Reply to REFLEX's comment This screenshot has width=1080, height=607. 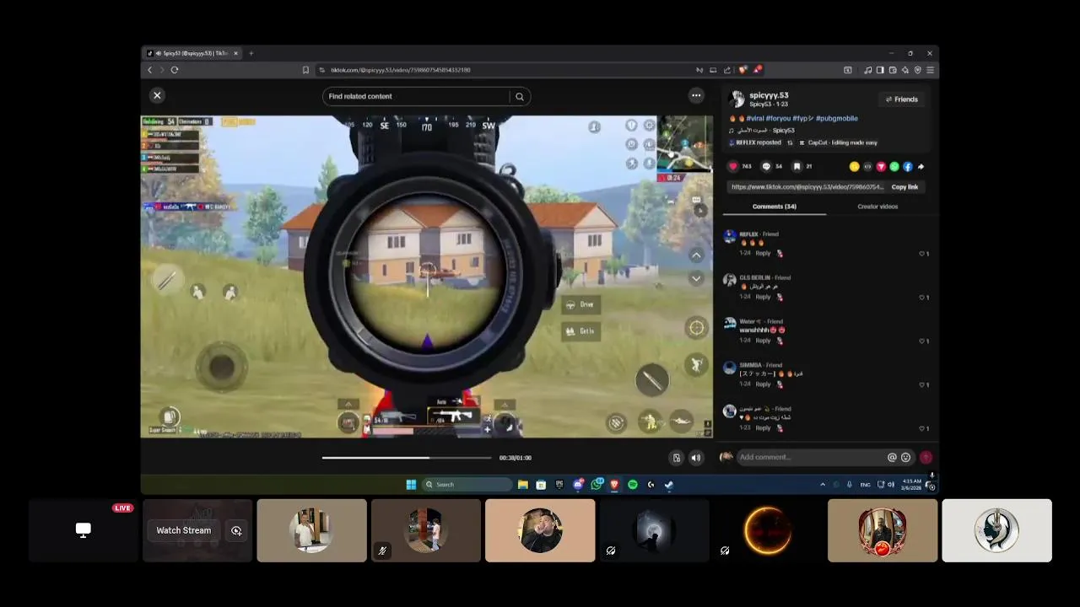(763, 254)
